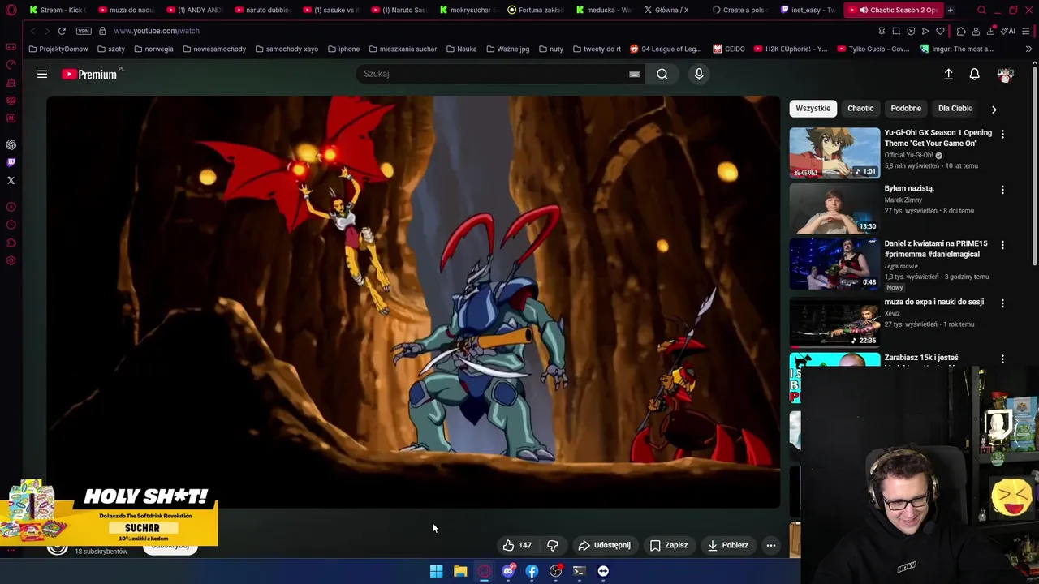Select the Chaotic filter chip
Screen dimensions: 1039x584
860,108
